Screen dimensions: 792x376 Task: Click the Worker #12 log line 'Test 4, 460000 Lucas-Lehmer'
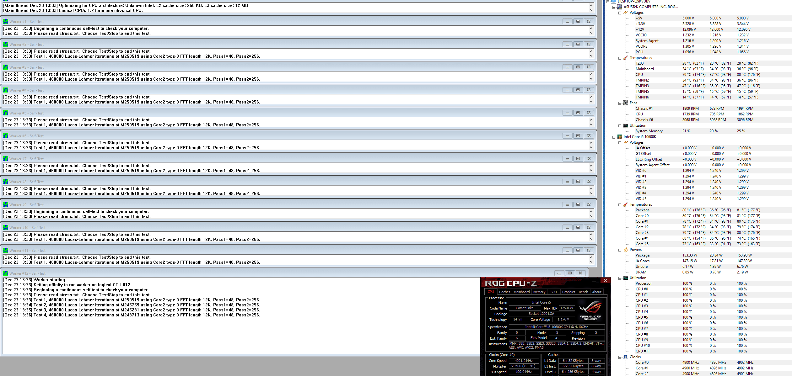coord(132,315)
